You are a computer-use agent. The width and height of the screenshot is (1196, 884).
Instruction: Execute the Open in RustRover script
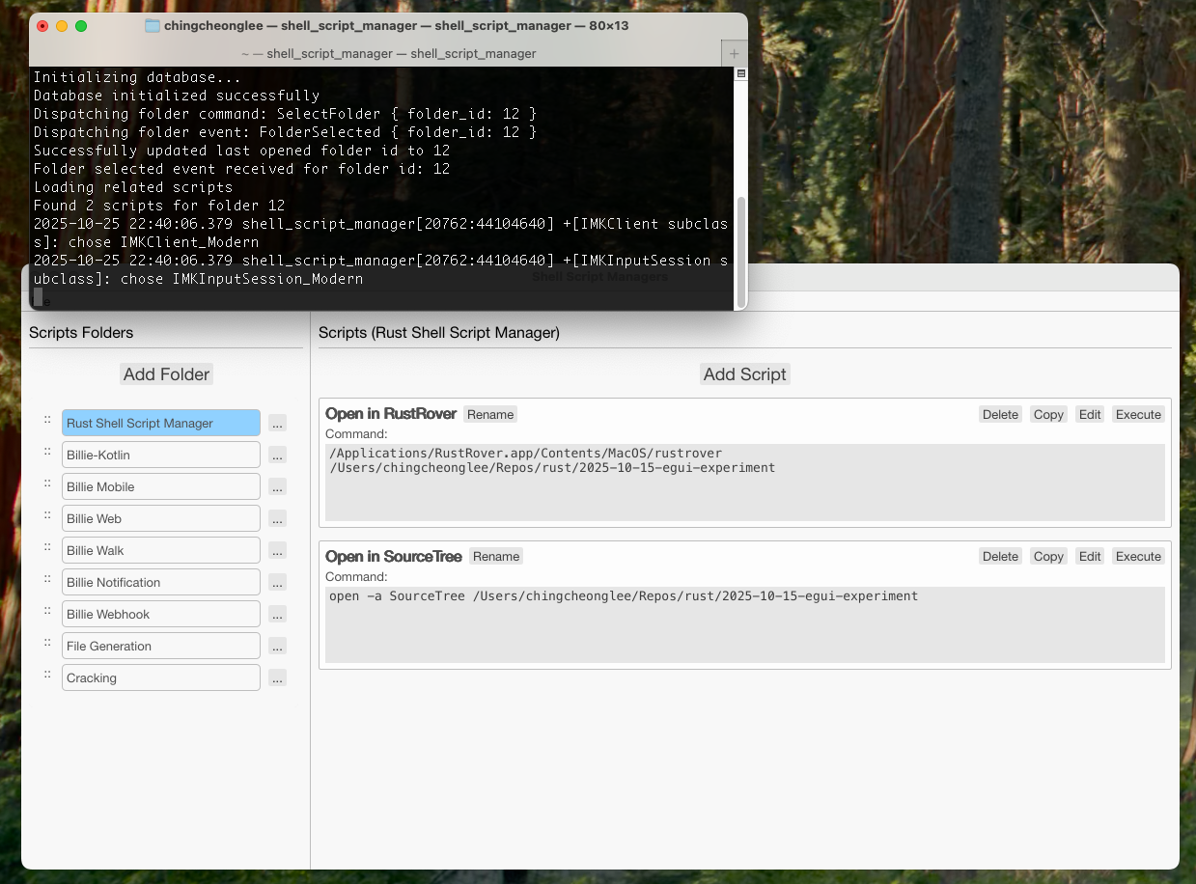click(x=1138, y=414)
